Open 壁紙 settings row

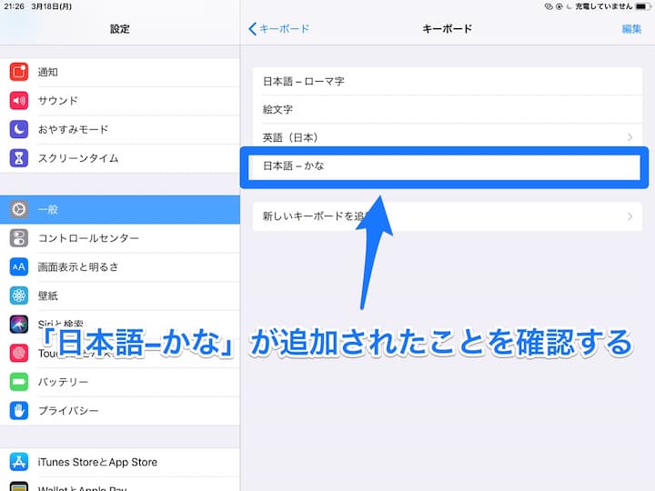[x=120, y=296]
